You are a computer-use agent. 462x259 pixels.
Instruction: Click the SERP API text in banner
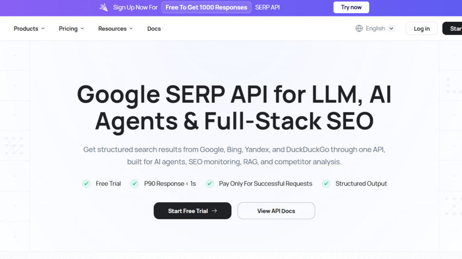[267, 7]
